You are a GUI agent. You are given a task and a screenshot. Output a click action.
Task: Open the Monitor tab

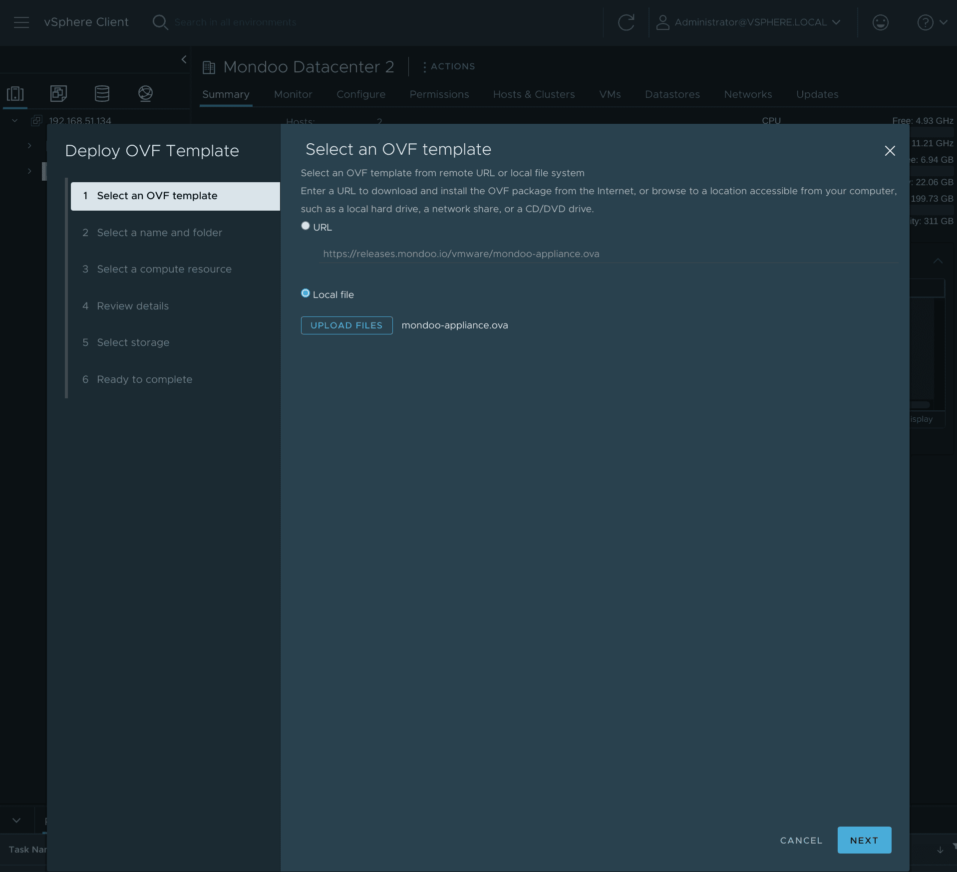point(293,94)
